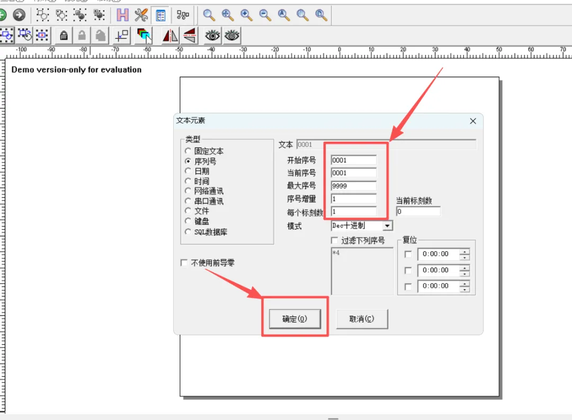Image resolution: width=572 pixels, height=420 pixels.
Task: Select the SQL数据库 radio button
Action: coord(188,232)
